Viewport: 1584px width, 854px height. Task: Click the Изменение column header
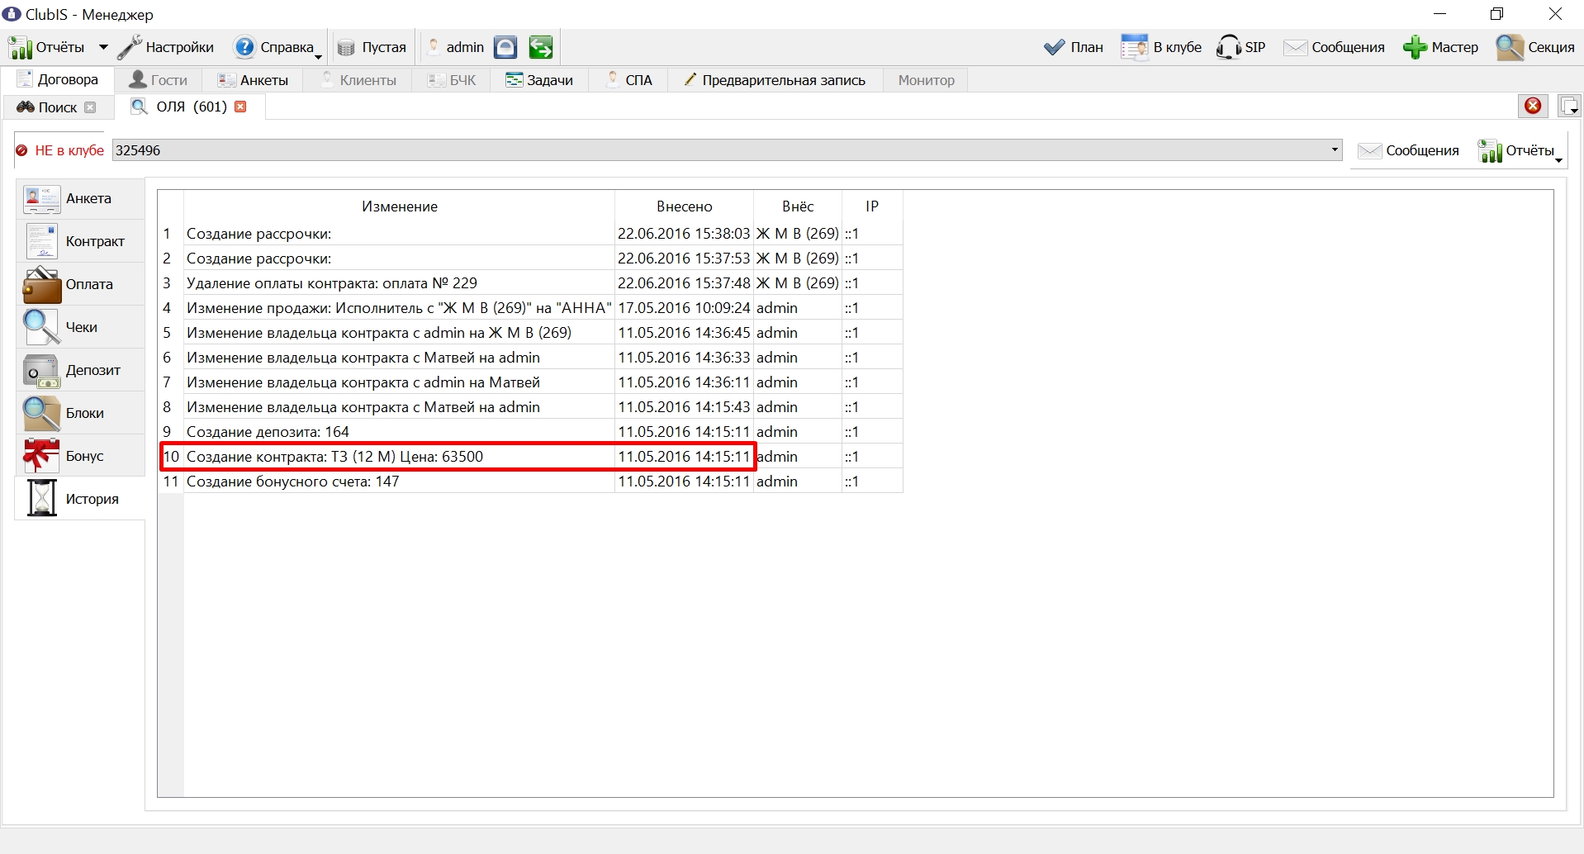(400, 206)
